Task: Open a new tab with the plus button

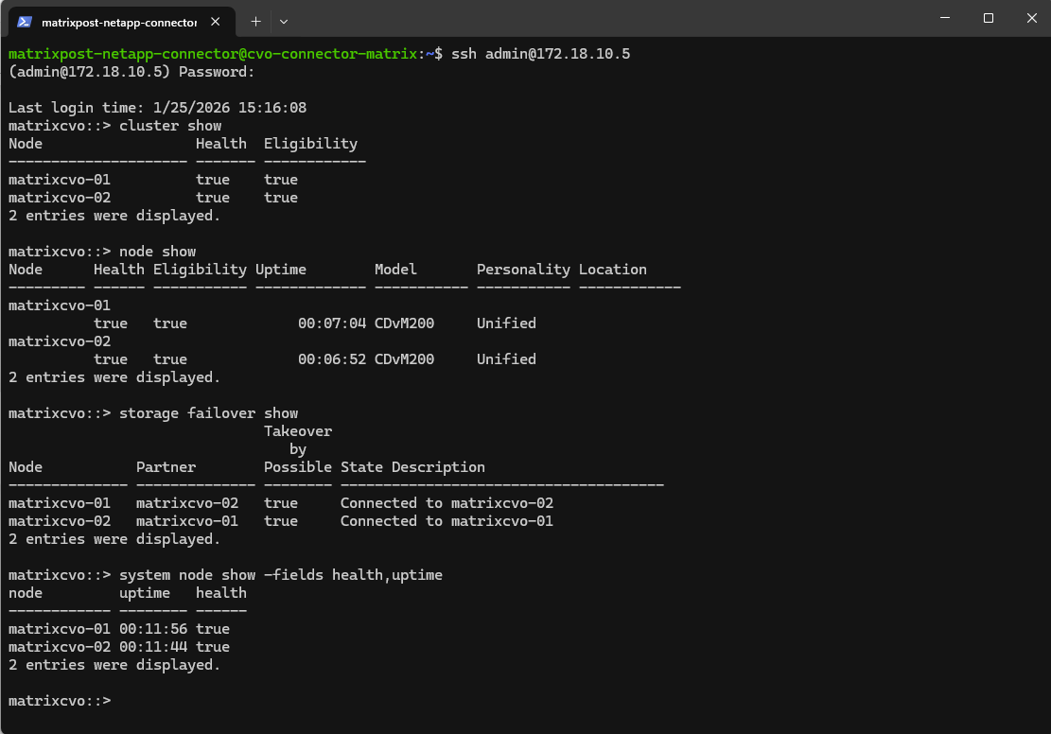Action: (255, 20)
